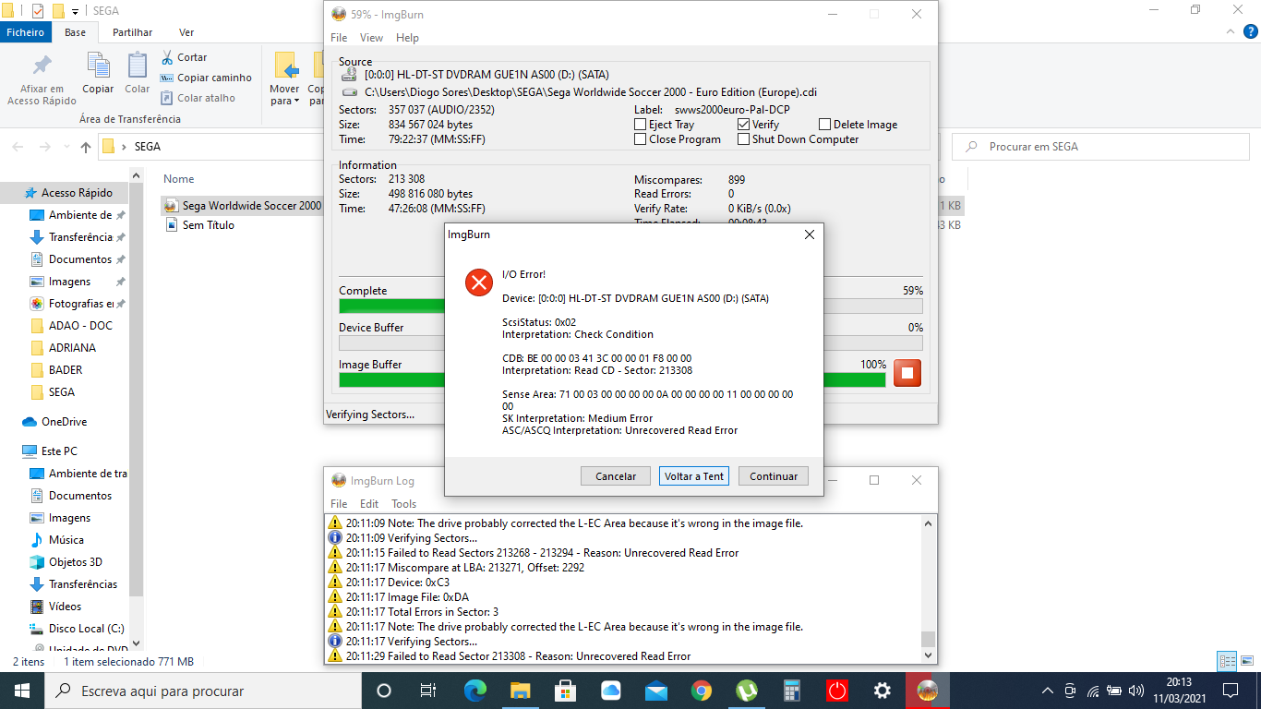The width and height of the screenshot is (1261, 709).
Task: Click the Windows taskbar search box
Action: coord(201,691)
